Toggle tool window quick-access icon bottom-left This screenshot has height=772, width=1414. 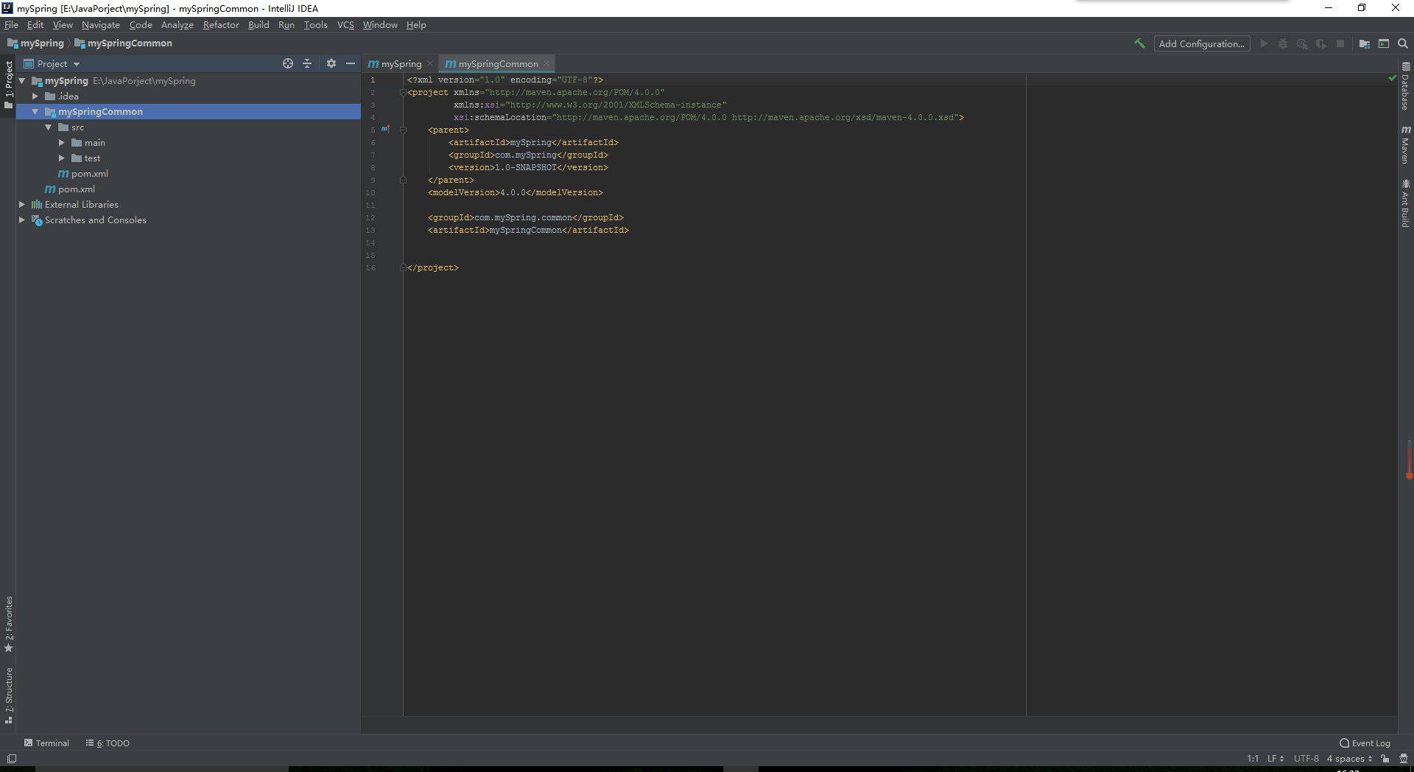click(x=11, y=758)
